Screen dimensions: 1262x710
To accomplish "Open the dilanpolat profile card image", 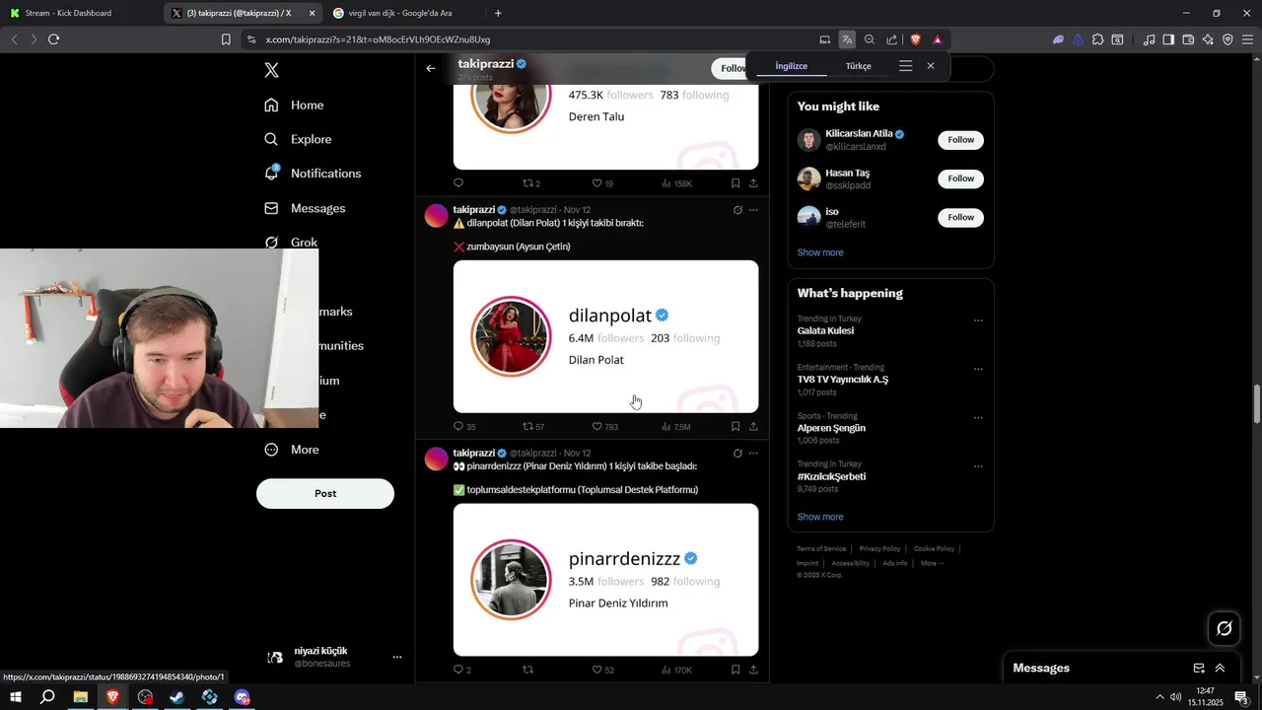I will coord(605,336).
